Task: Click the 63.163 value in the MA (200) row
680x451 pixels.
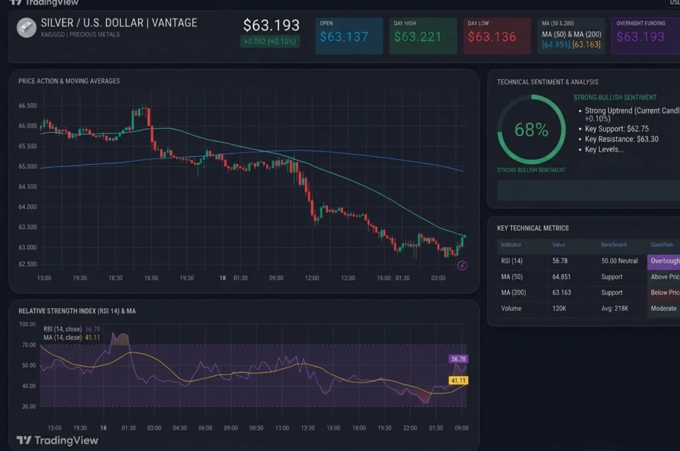Action: point(562,293)
